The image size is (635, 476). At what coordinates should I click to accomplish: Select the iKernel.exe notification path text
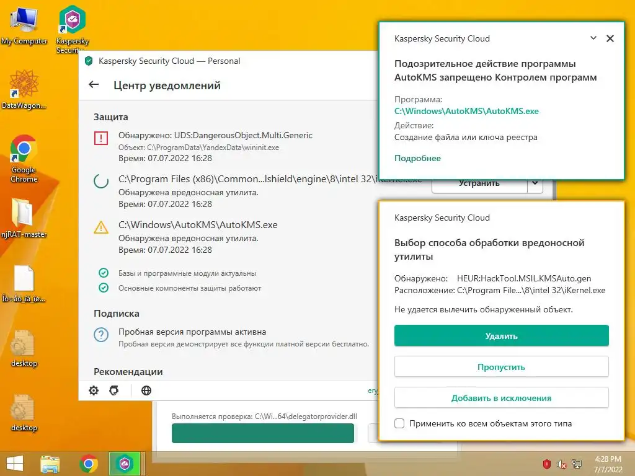pos(247,179)
